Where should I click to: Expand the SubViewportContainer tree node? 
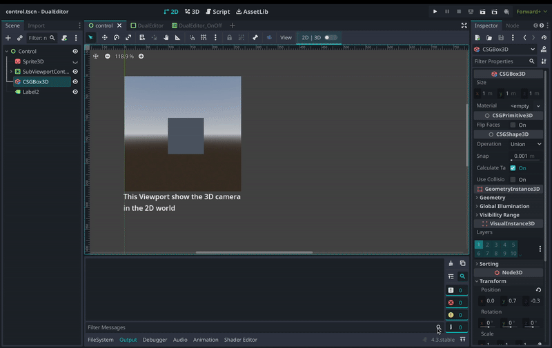(10, 72)
